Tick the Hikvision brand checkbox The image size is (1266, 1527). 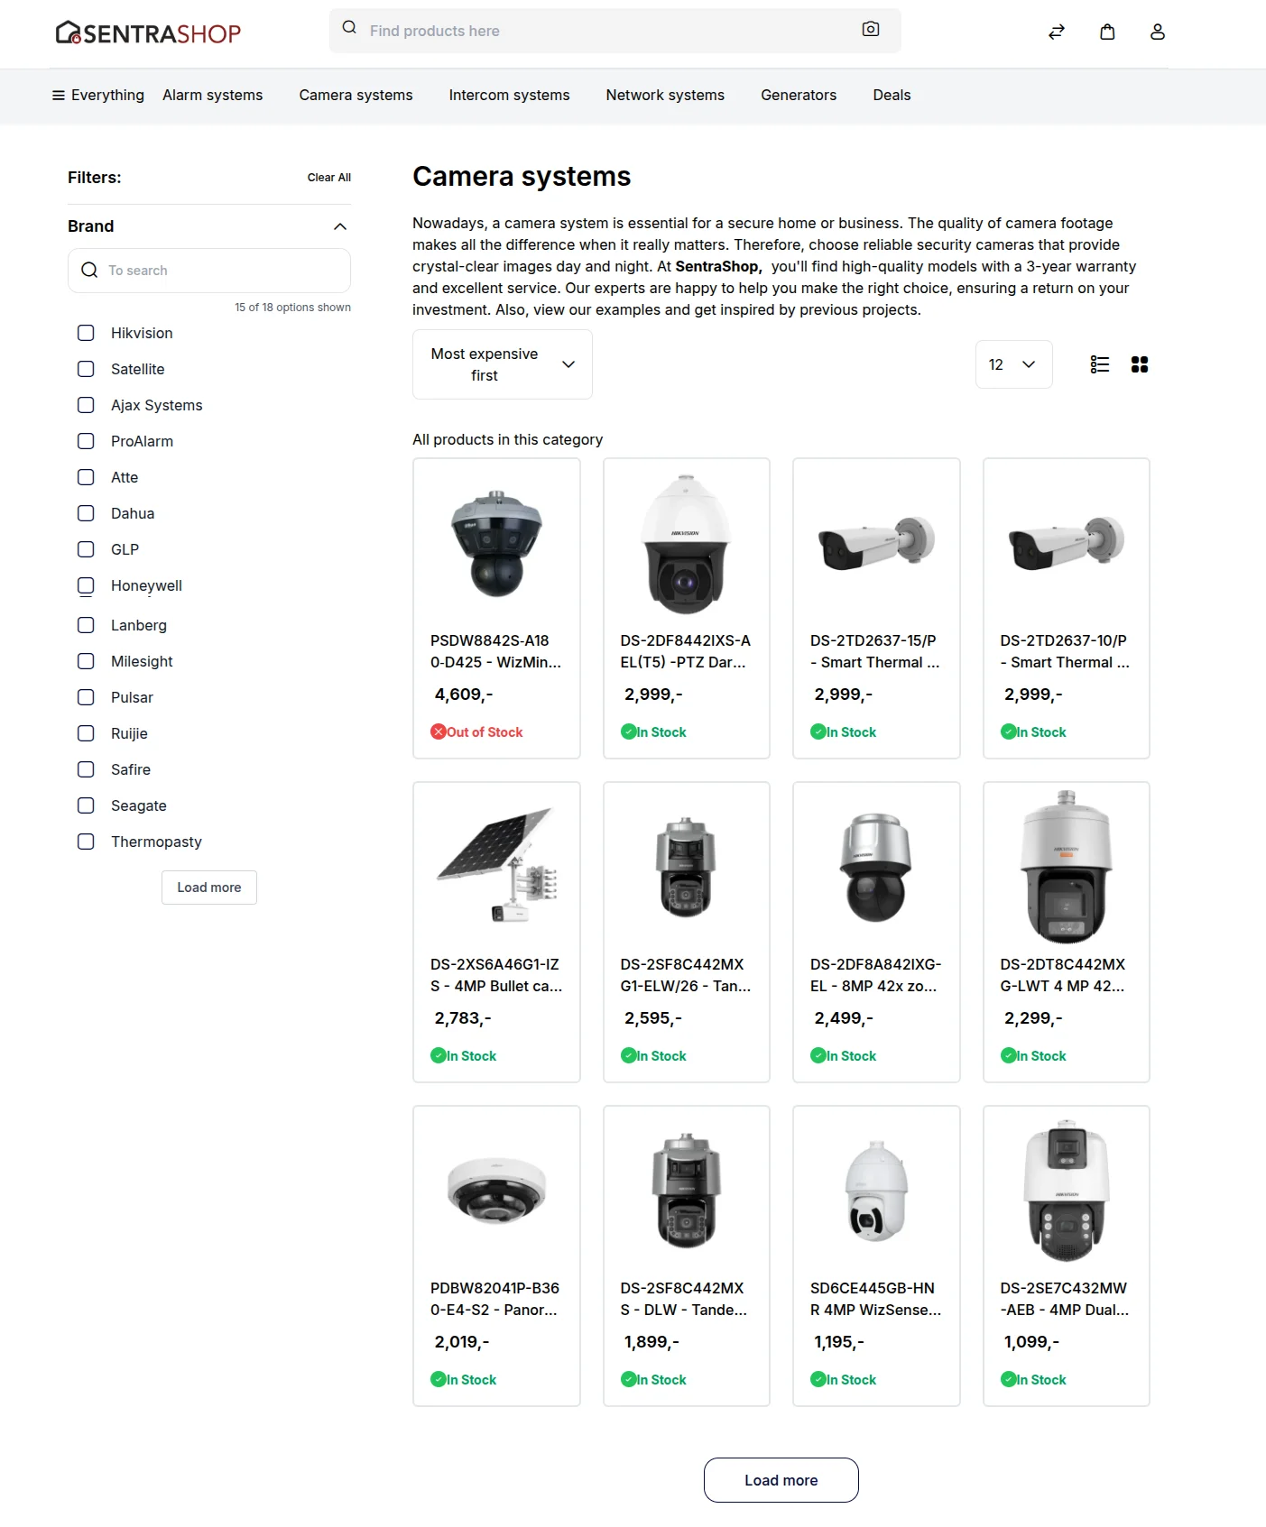point(86,333)
